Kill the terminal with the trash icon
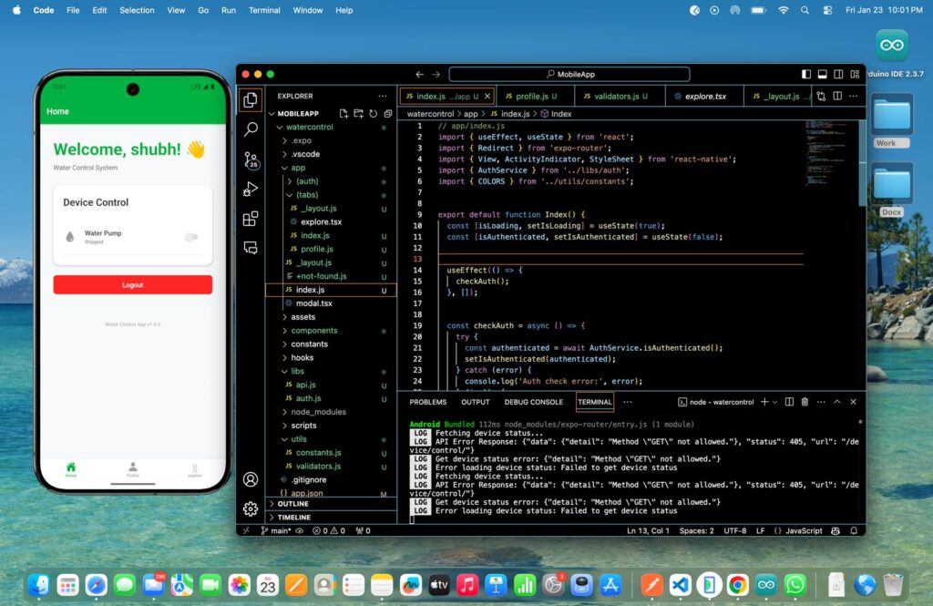 click(805, 402)
